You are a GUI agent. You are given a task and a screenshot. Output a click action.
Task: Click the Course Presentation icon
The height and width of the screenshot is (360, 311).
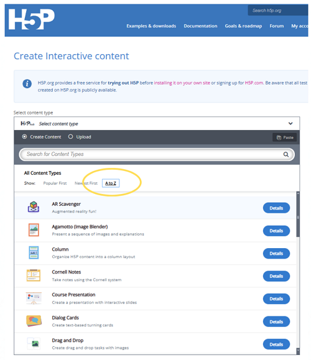click(x=34, y=298)
